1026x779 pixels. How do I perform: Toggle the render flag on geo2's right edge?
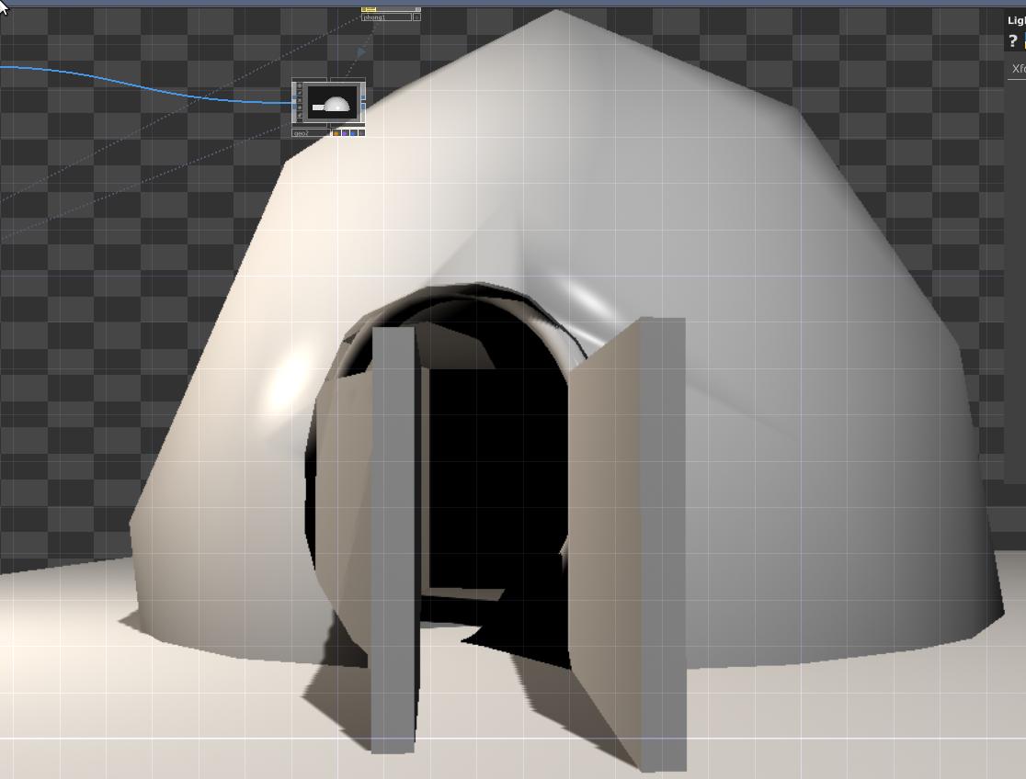[363, 97]
